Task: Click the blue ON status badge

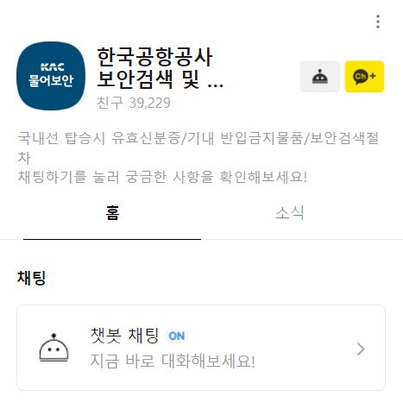Action: tap(177, 336)
